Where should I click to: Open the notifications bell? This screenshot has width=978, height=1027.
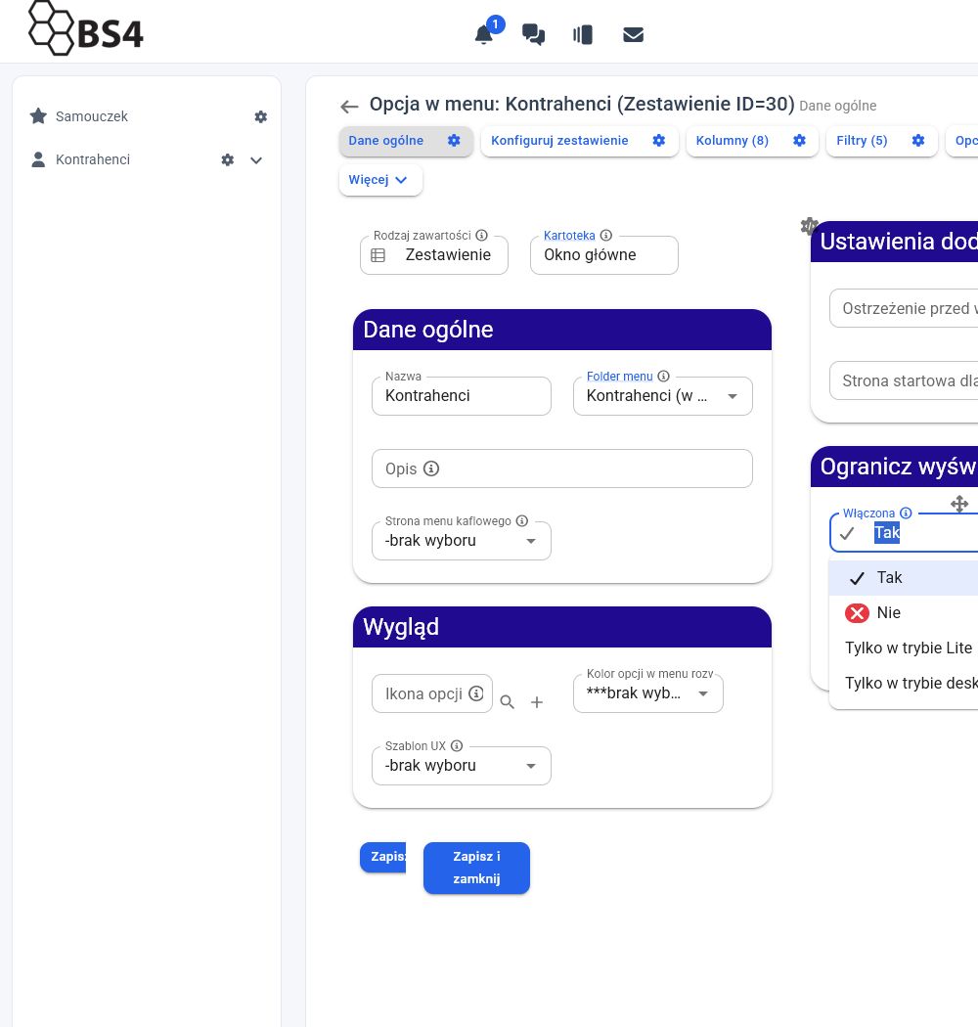[484, 34]
